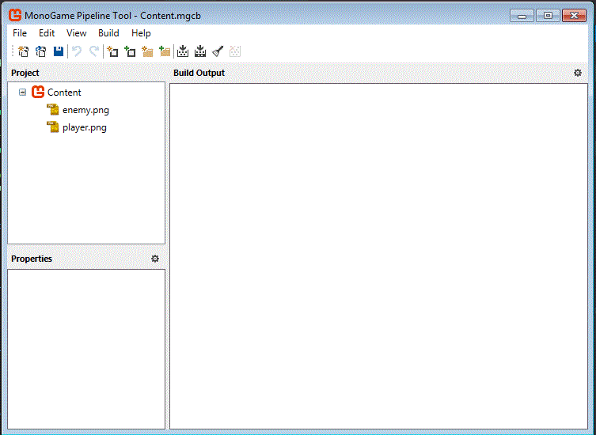Click the MonoGame title bar app icon
Viewport: 596px width, 435px height.
pyautogui.click(x=15, y=15)
